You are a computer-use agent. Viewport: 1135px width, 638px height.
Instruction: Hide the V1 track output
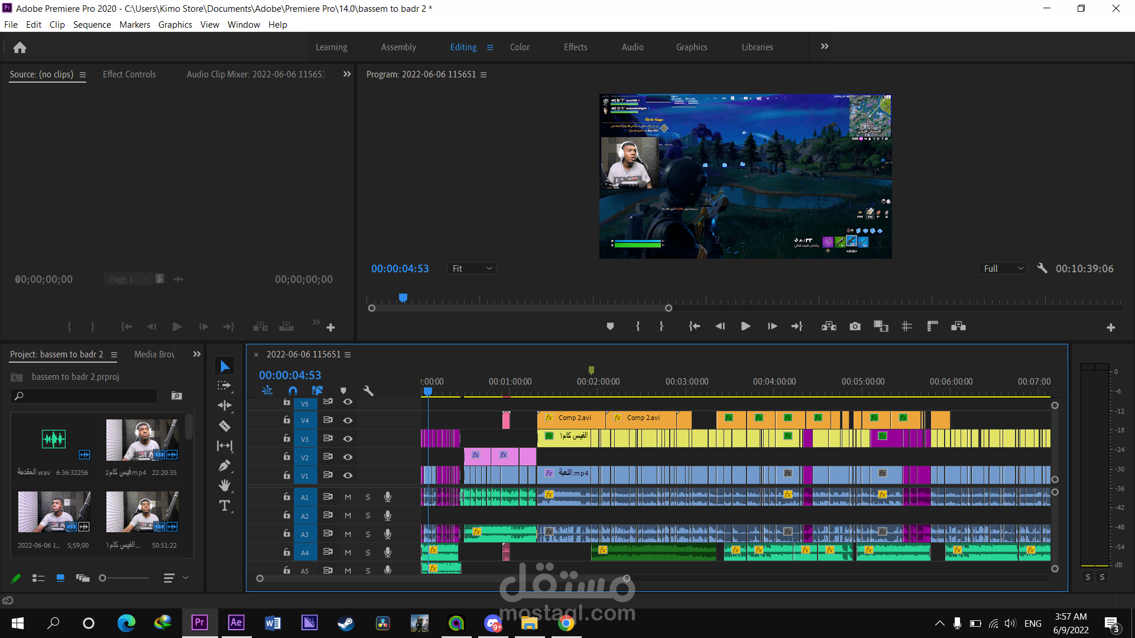(348, 476)
